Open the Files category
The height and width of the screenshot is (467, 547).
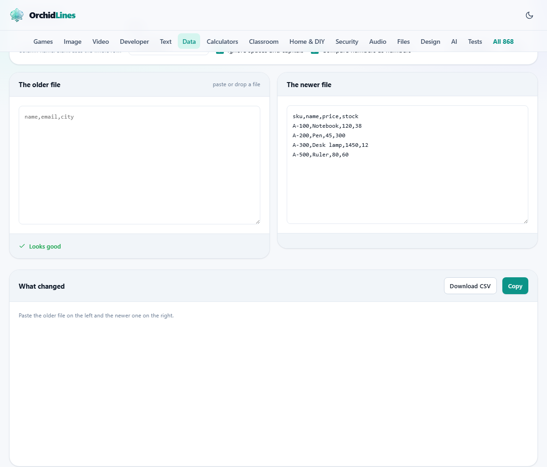click(x=403, y=42)
